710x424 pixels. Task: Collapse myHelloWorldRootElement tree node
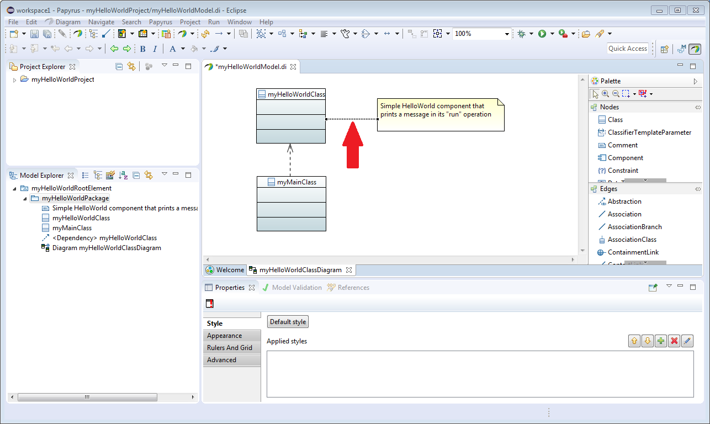(14, 188)
